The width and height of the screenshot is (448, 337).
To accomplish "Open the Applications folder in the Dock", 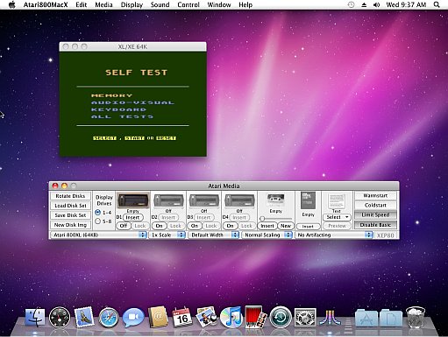I will click(366, 318).
